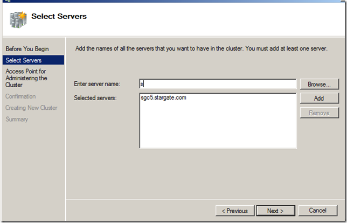Screen dimensions: 347x223
Task: Click the 'Enter server name:' label
Action: tap(97, 84)
